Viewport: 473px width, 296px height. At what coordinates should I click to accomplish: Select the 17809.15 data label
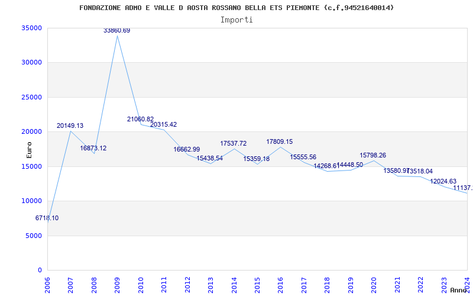279,141
